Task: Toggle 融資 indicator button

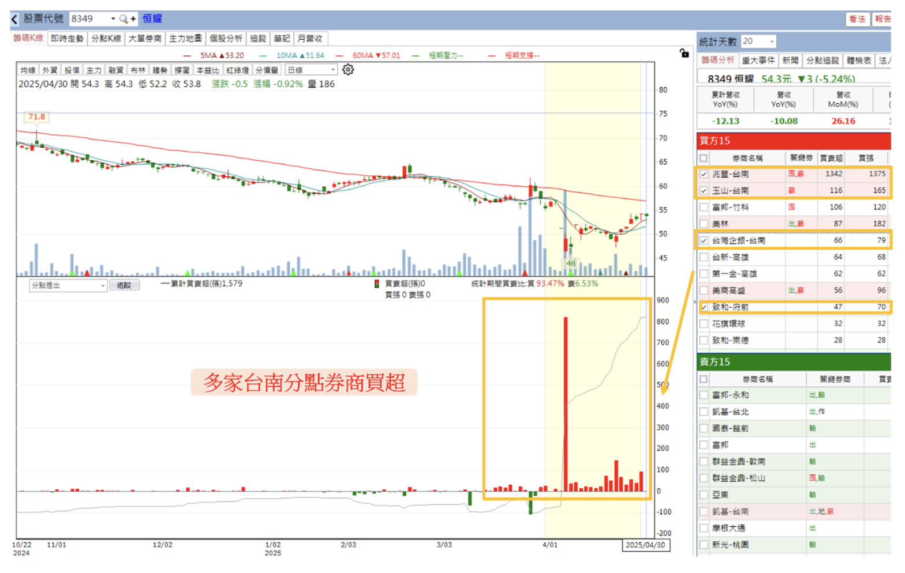Action: 115,70
